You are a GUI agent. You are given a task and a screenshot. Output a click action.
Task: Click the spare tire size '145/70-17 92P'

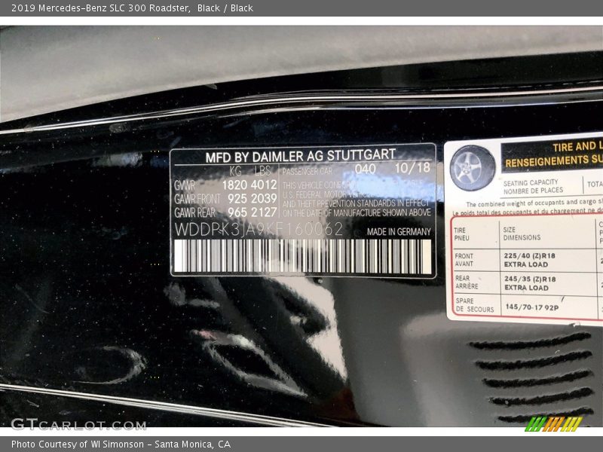(x=532, y=307)
